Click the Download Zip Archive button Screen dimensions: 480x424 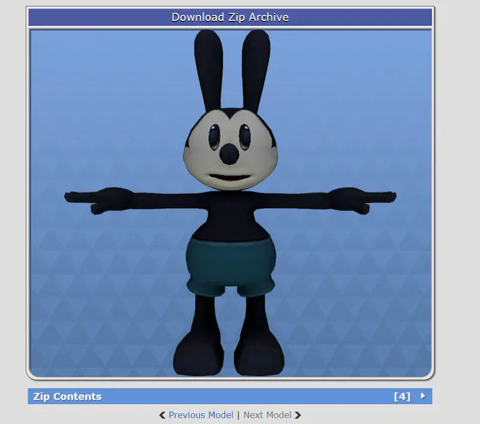click(x=230, y=17)
